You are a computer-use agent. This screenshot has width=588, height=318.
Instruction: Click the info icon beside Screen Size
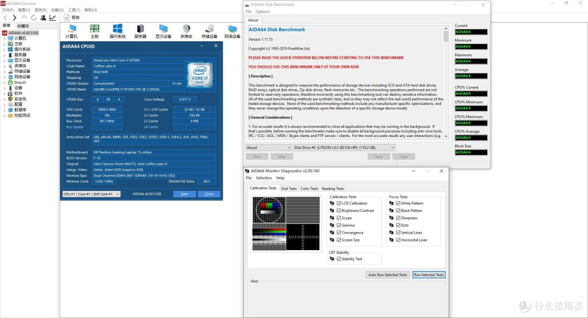332,240
